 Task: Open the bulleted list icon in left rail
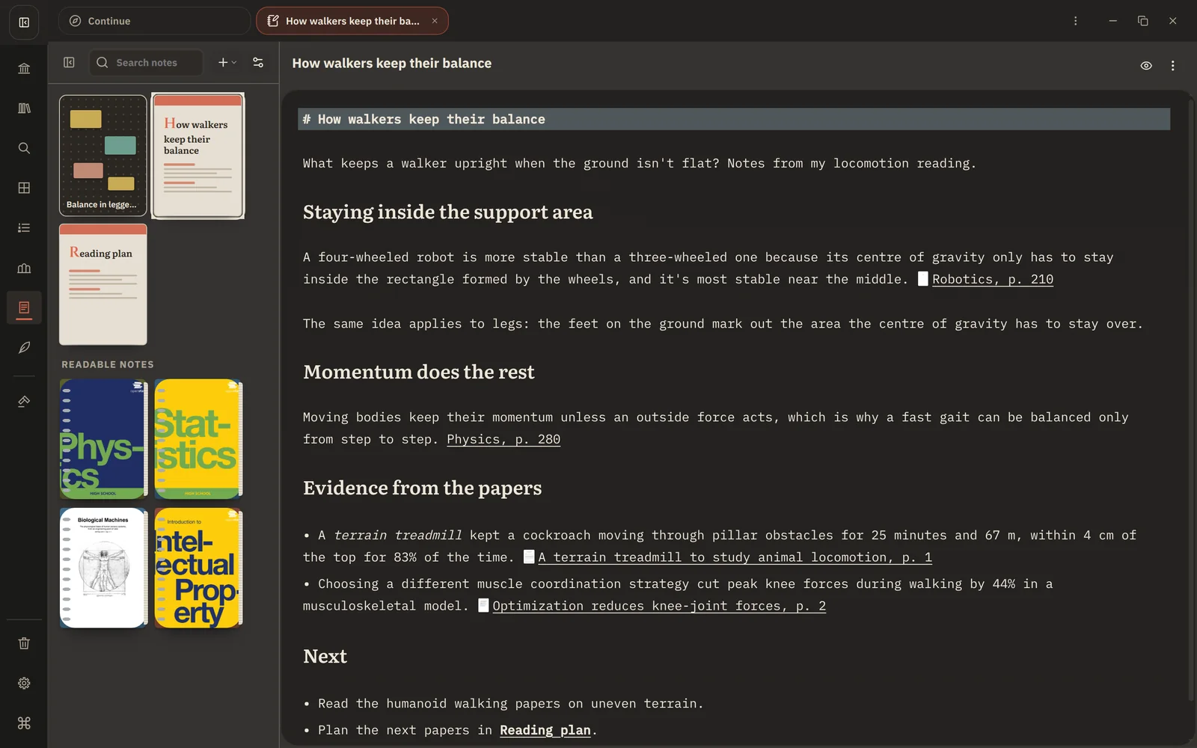pyautogui.click(x=24, y=228)
